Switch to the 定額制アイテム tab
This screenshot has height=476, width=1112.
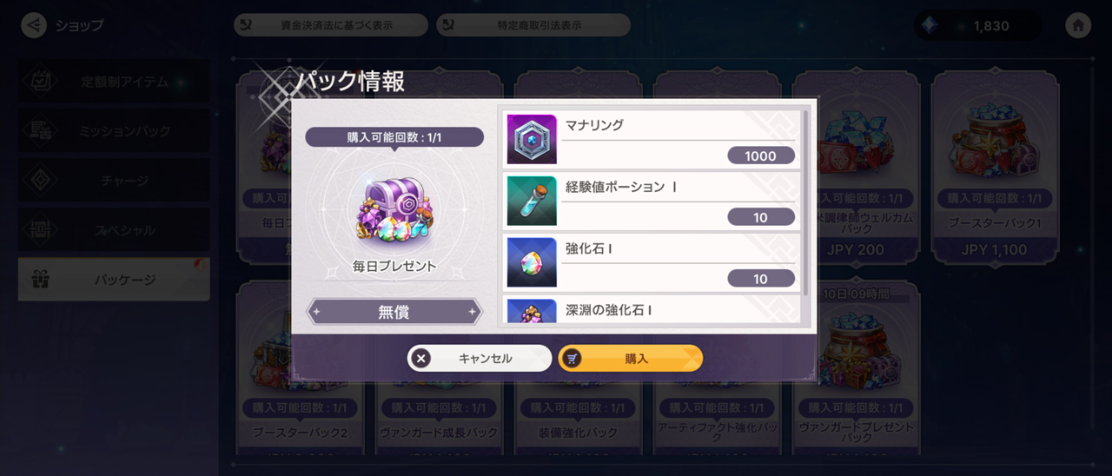(114, 82)
